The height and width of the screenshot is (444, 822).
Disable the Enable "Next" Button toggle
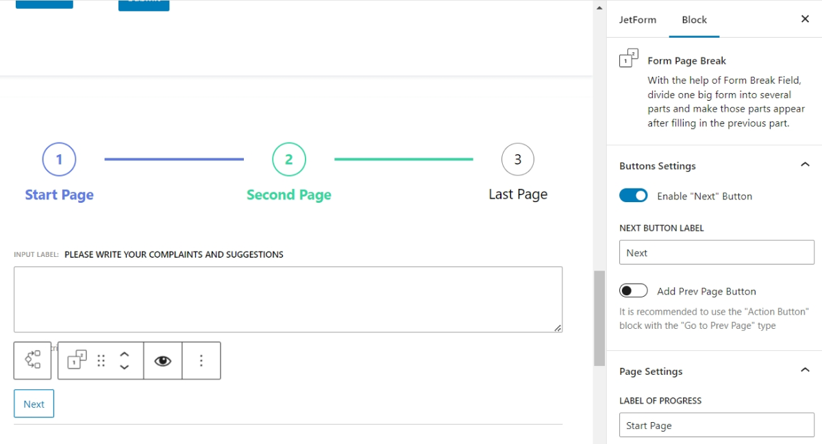(633, 195)
